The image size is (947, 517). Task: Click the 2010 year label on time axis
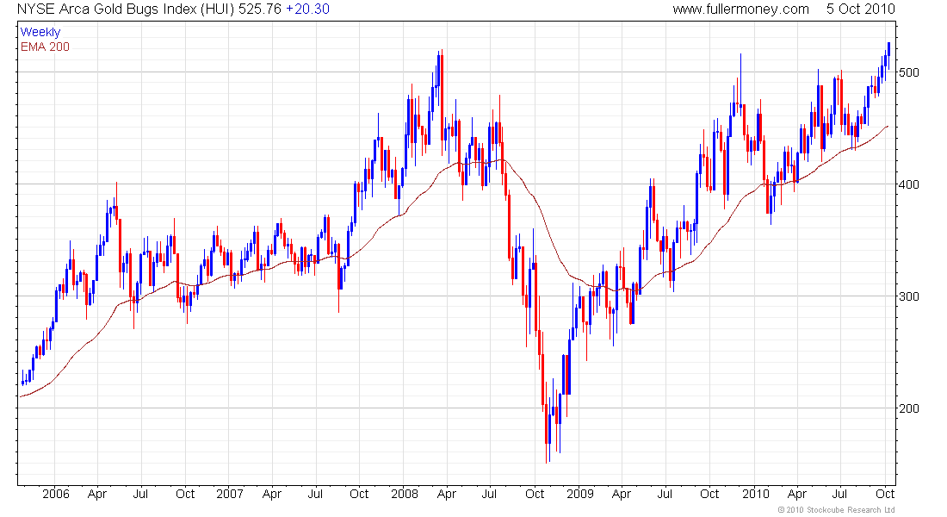pos(755,494)
